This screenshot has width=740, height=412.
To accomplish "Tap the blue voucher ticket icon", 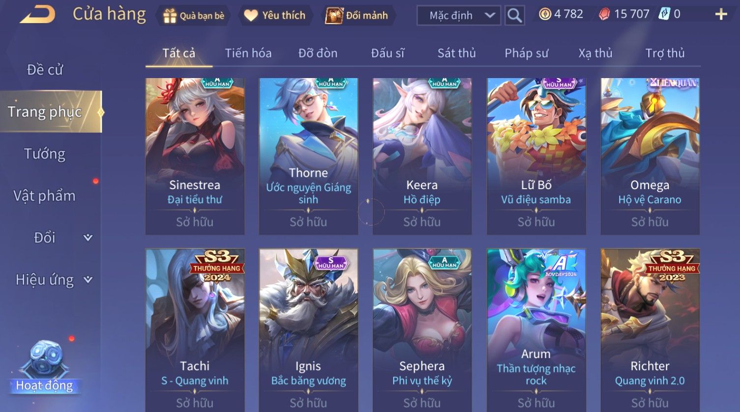I will point(664,14).
